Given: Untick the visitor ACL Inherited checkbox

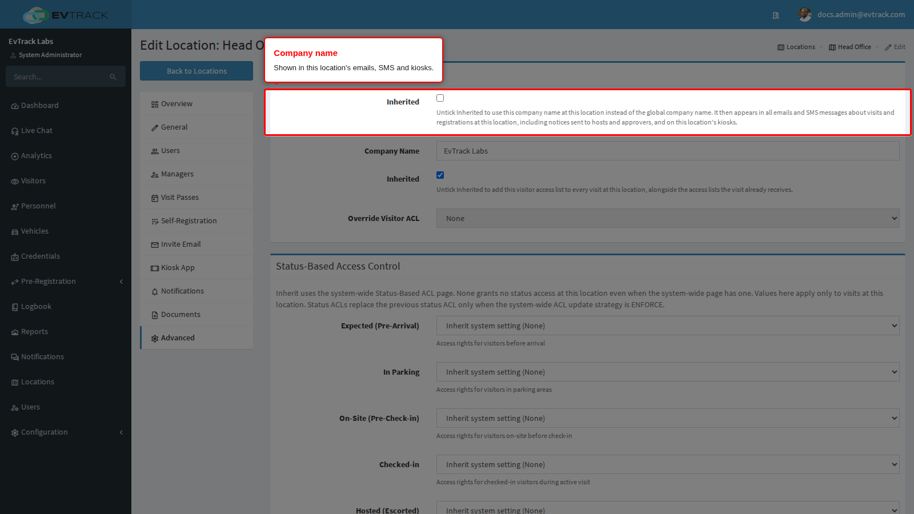Looking at the screenshot, I should [440, 175].
